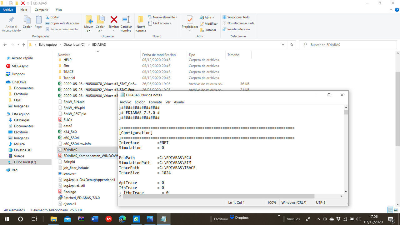Click the address bar history dropdown
400x225 pixels.
coord(283,45)
